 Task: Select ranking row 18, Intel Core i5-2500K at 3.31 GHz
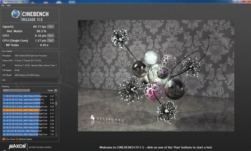pyautogui.click(x=29, y=100)
